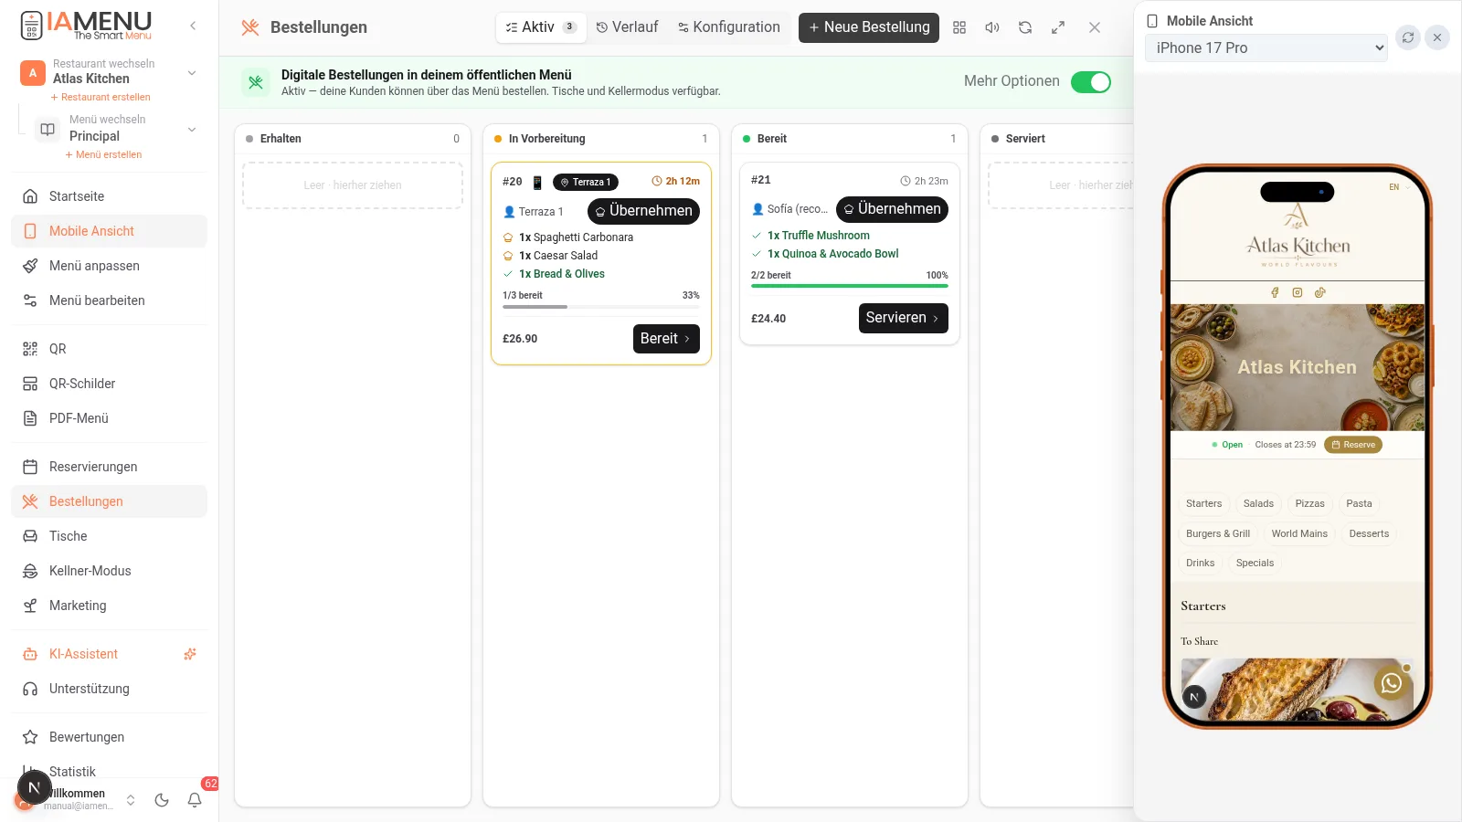Screen dimensions: 1462x822
Task: Open QR-Schilder
Action: pos(110,384)
